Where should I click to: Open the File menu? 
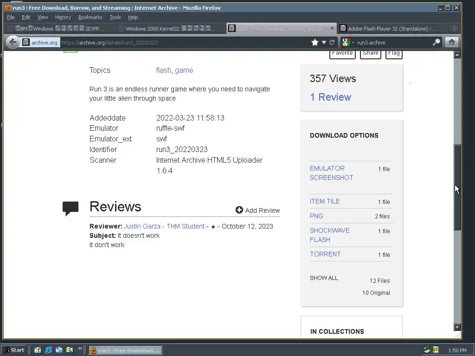[x=11, y=17]
